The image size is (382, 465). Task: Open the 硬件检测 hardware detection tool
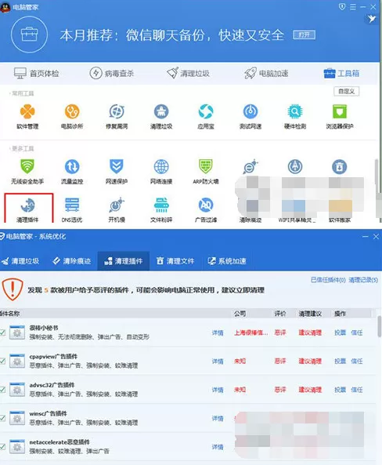point(295,117)
